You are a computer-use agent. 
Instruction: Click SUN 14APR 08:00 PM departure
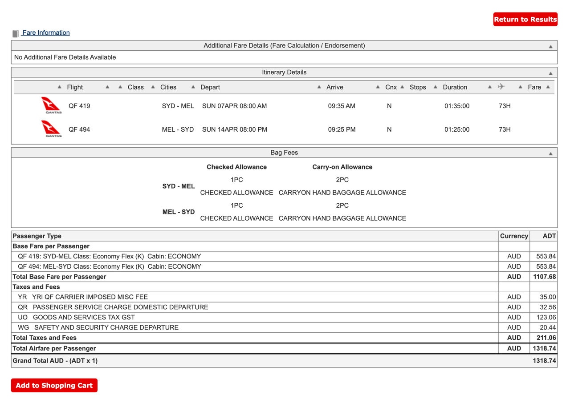click(235, 129)
